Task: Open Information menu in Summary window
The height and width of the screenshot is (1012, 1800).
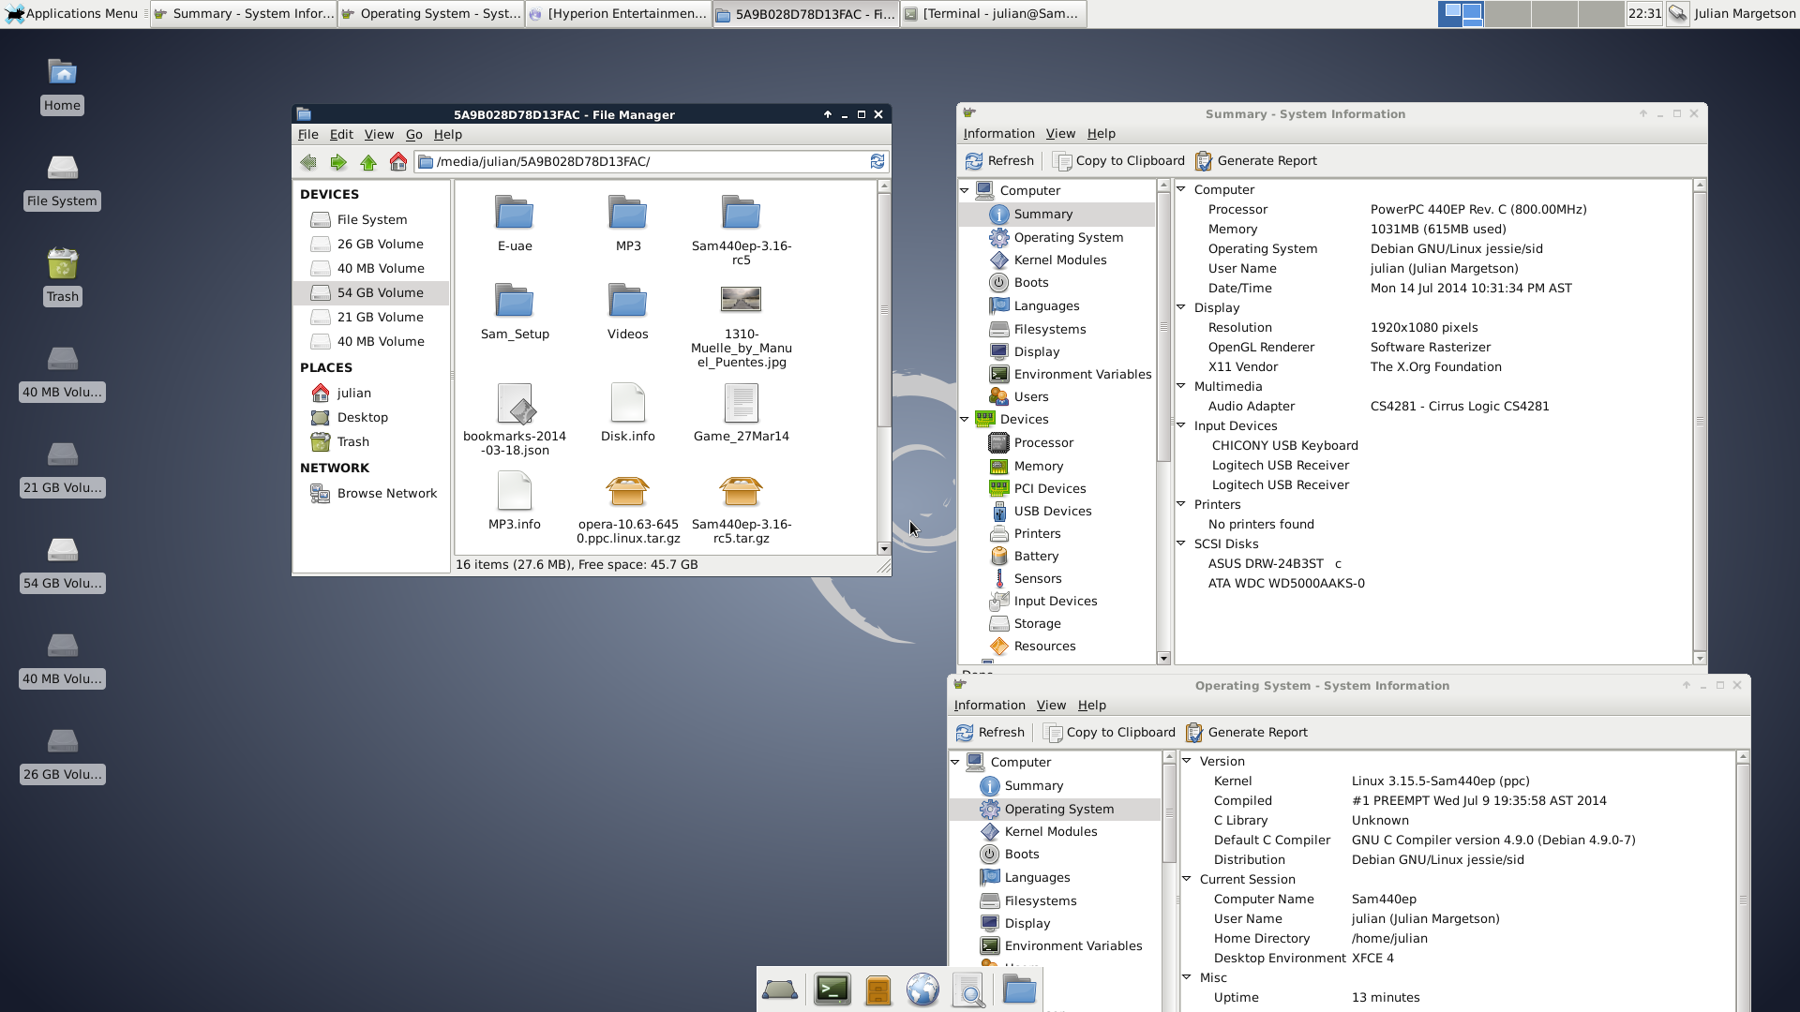Action: tap(998, 134)
